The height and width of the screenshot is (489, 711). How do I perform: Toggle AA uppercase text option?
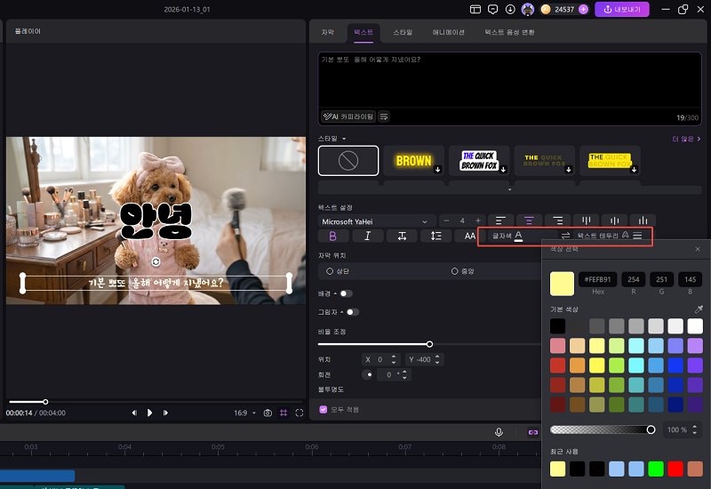point(470,236)
